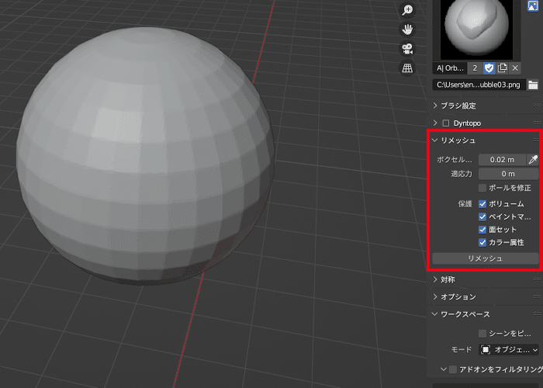Collapse the アドオンをフィルタリング section arrow
Screen dimensions: 543x388
pyautogui.click(x=443, y=369)
